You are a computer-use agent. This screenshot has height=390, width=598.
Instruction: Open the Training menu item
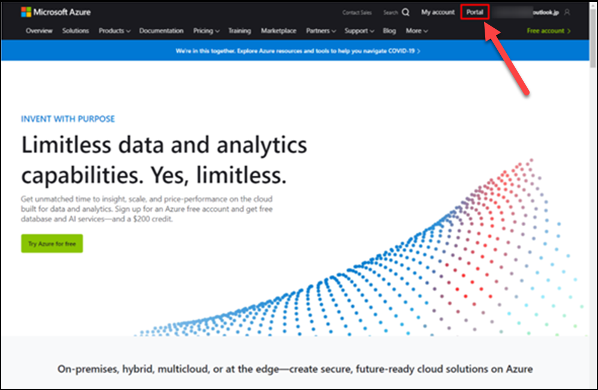[239, 31]
